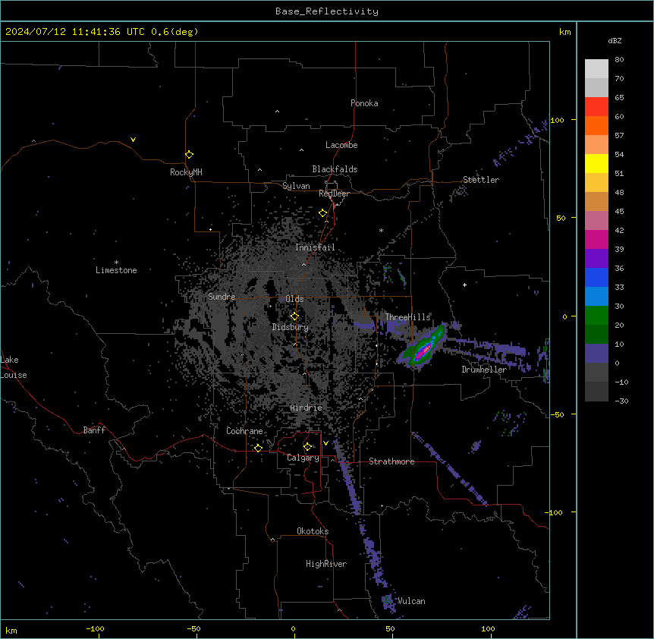The height and width of the screenshot is (639, 654).
Task: Click the Lacombe city label
Action: click(341, 145)
